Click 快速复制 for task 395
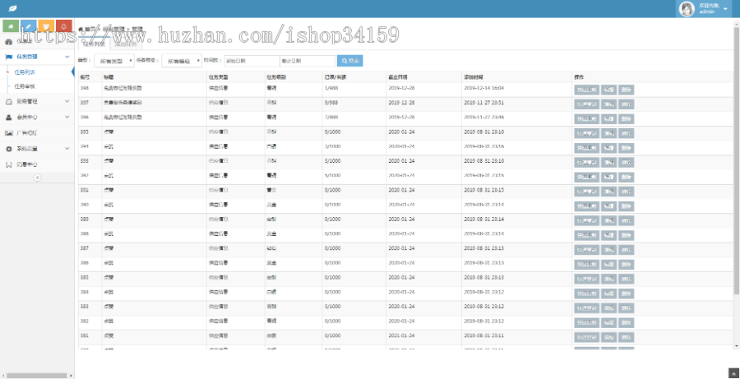This screenshot has height=379, width=740. (x=586, y=133)
